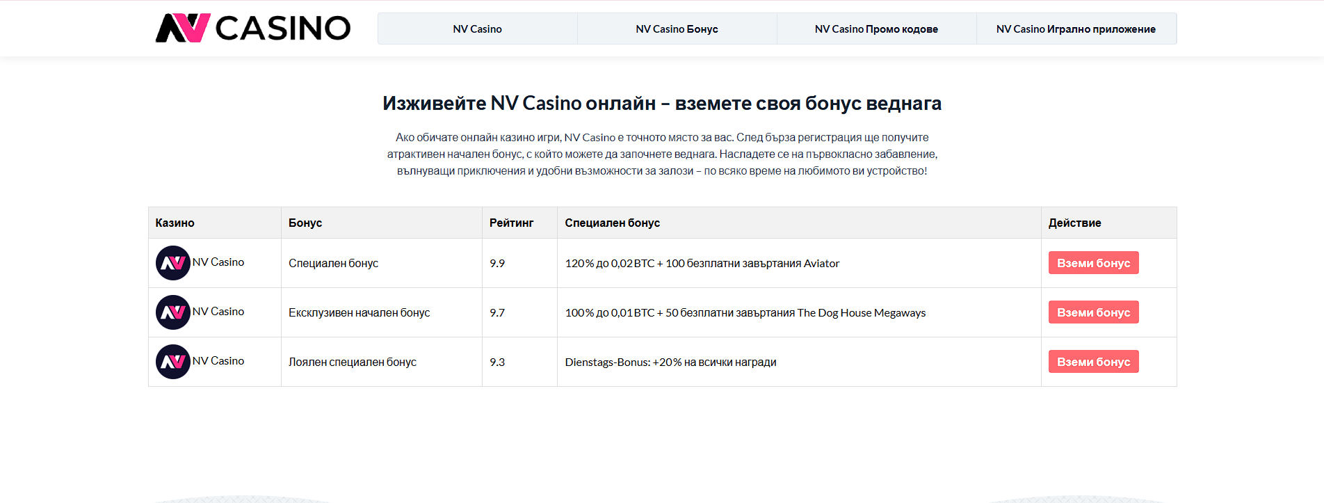1324x503 pixels.
Task: Select the NV Casino name in Специален бонус row
Action: [x=218, y=262]
